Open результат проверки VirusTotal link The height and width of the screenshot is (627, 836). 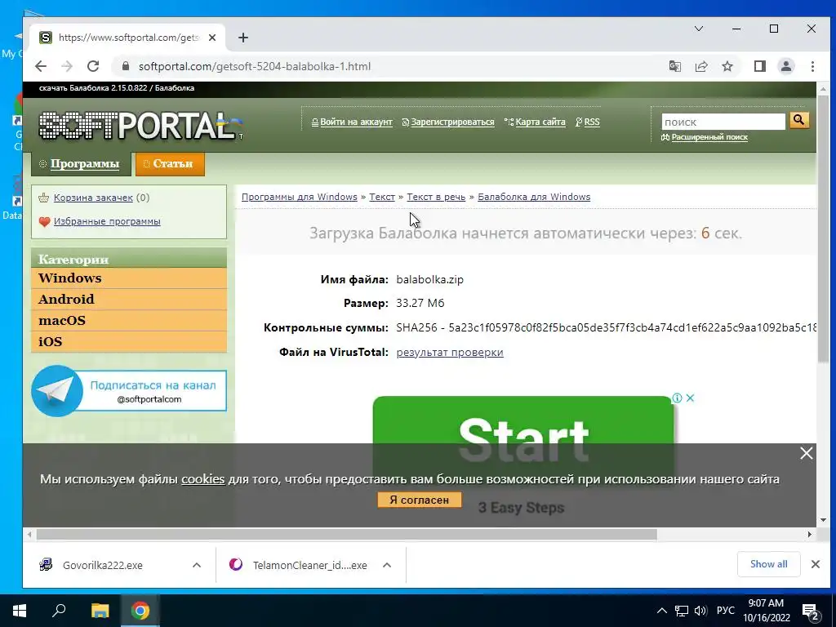(450, 353)
